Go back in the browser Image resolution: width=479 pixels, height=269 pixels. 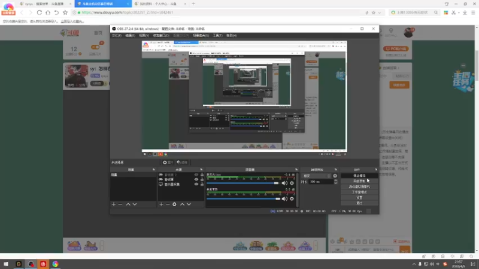point(22,13)
